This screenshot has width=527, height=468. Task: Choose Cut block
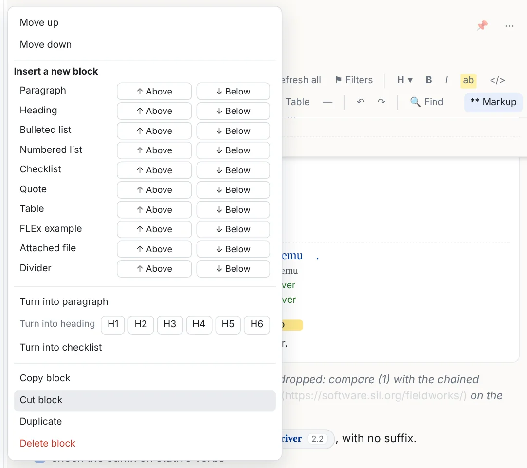[145, 400]
